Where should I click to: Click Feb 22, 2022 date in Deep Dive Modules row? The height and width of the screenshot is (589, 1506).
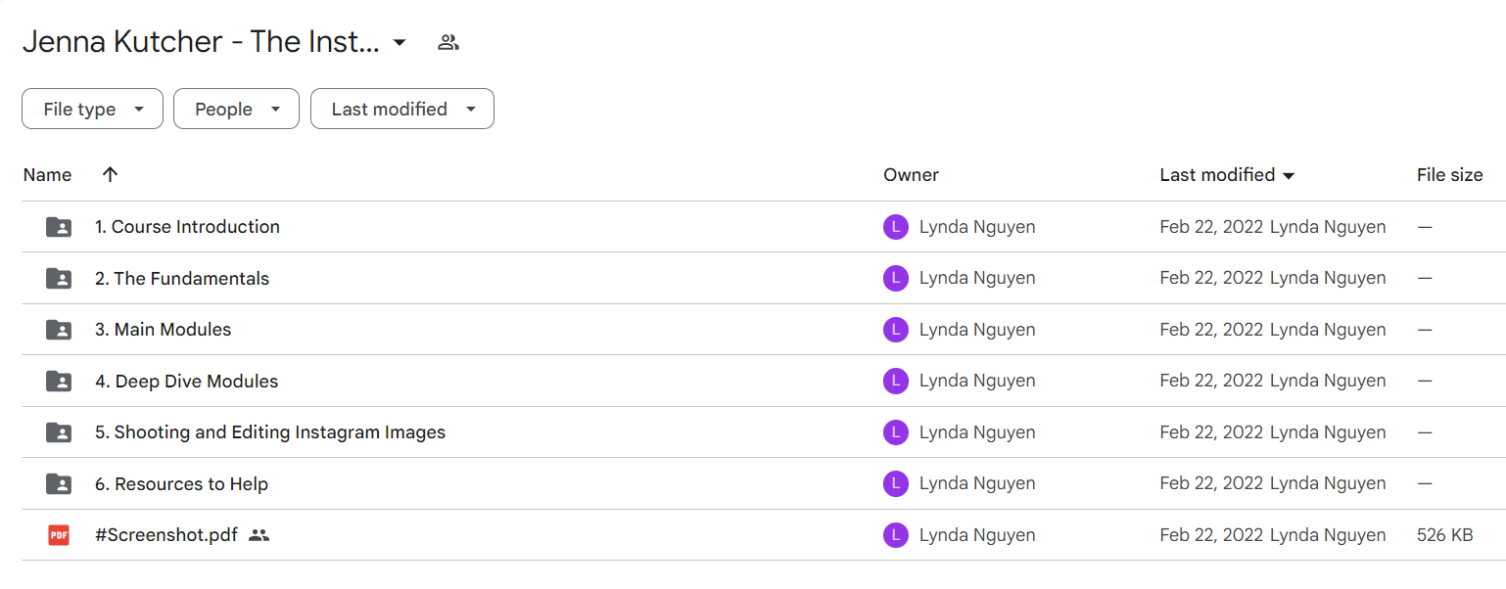tap(1211, 382)
